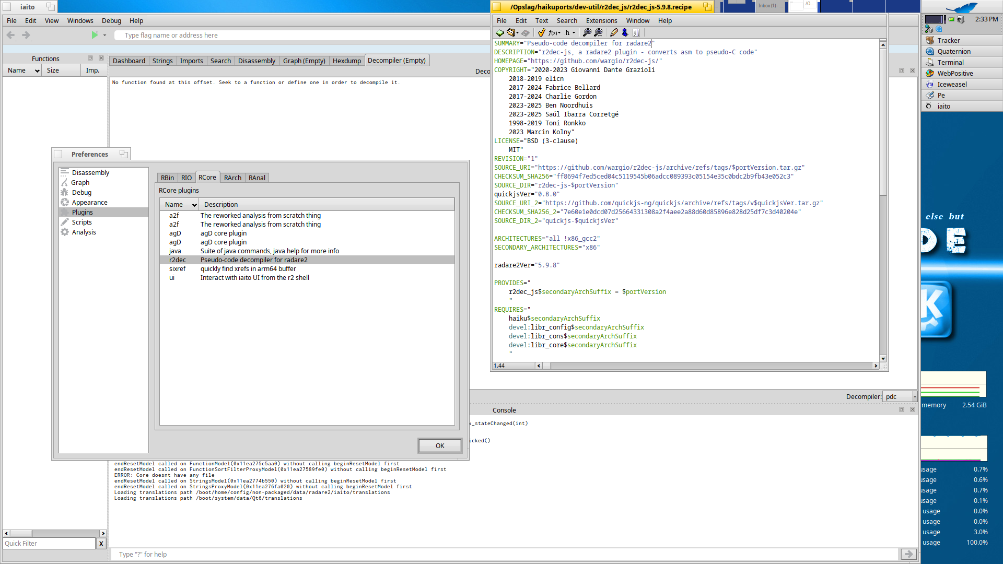This screenshot has width=1003, height=564.
Task: Click OK in the Preferences dialog
Action: tap(440, 445)
